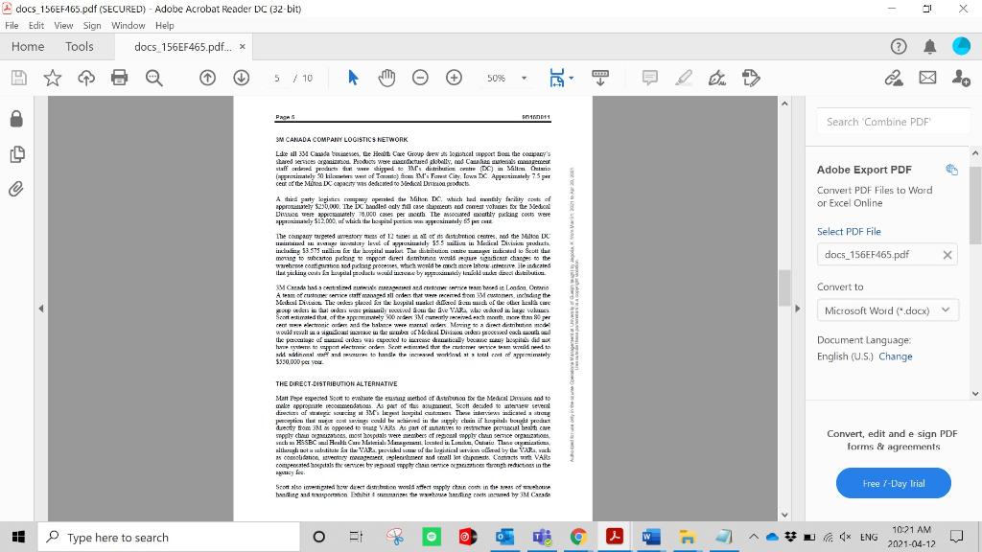Open the Help question mark icon
Screen dimensions: 982x552
tap(898, 46)
